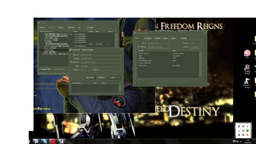
Task: Click the password lock column icon in Servers list
Action: [40, 31]
